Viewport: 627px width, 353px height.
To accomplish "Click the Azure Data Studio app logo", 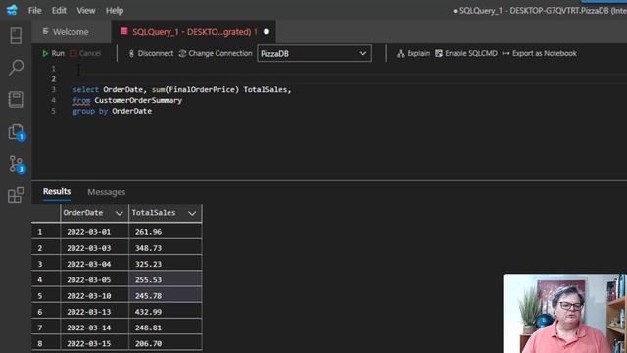I will (x=12, y=10).
